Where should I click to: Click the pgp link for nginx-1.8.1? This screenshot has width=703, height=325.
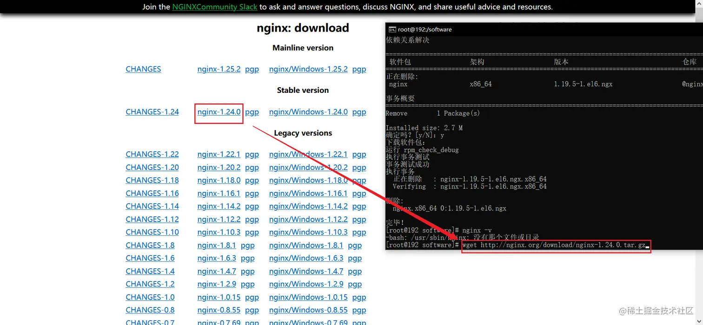248,245
